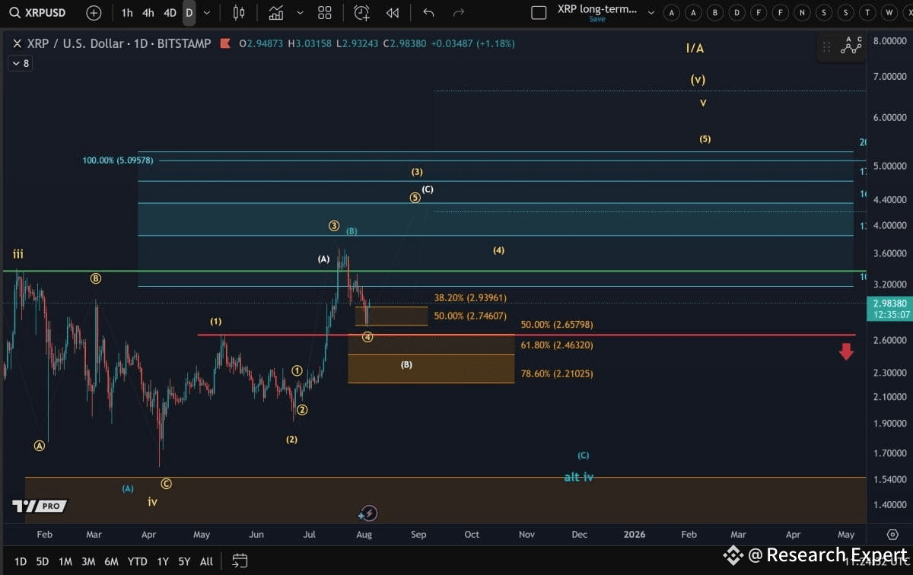
Task: Set the range to 3M
Action: pos(88,561)
